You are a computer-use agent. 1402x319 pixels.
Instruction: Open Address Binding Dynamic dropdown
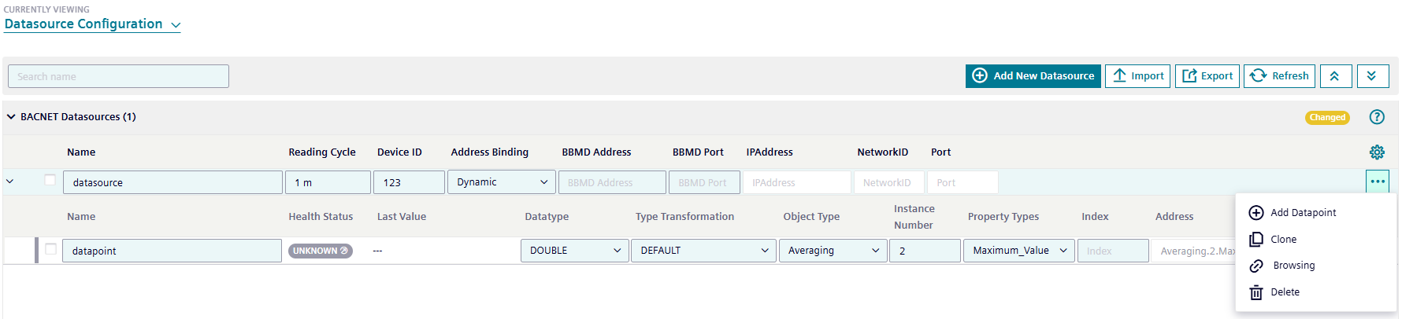tap(502, 181)
